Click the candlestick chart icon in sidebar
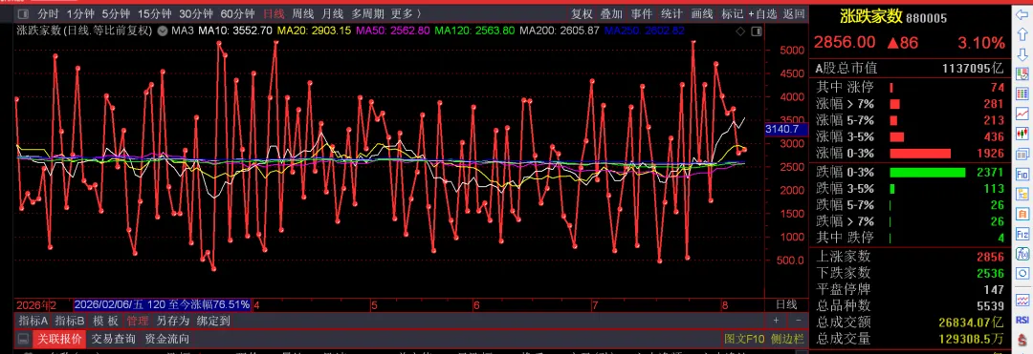Screen dimensions: 1033x354 [1022, 134]
